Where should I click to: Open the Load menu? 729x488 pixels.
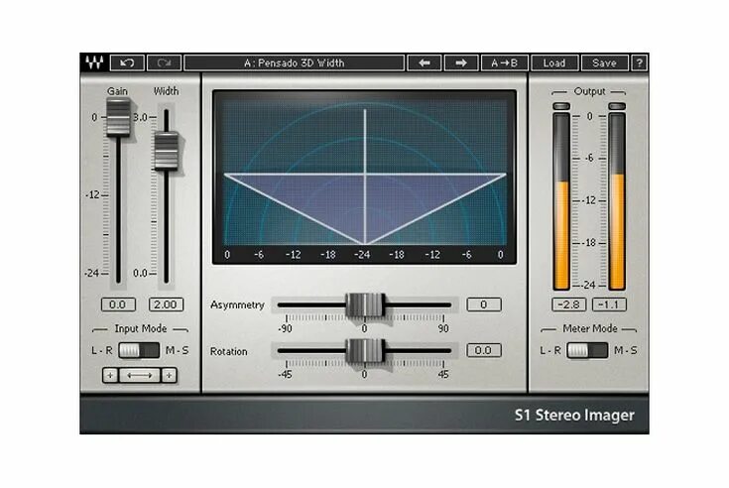(x=554, y=62)
